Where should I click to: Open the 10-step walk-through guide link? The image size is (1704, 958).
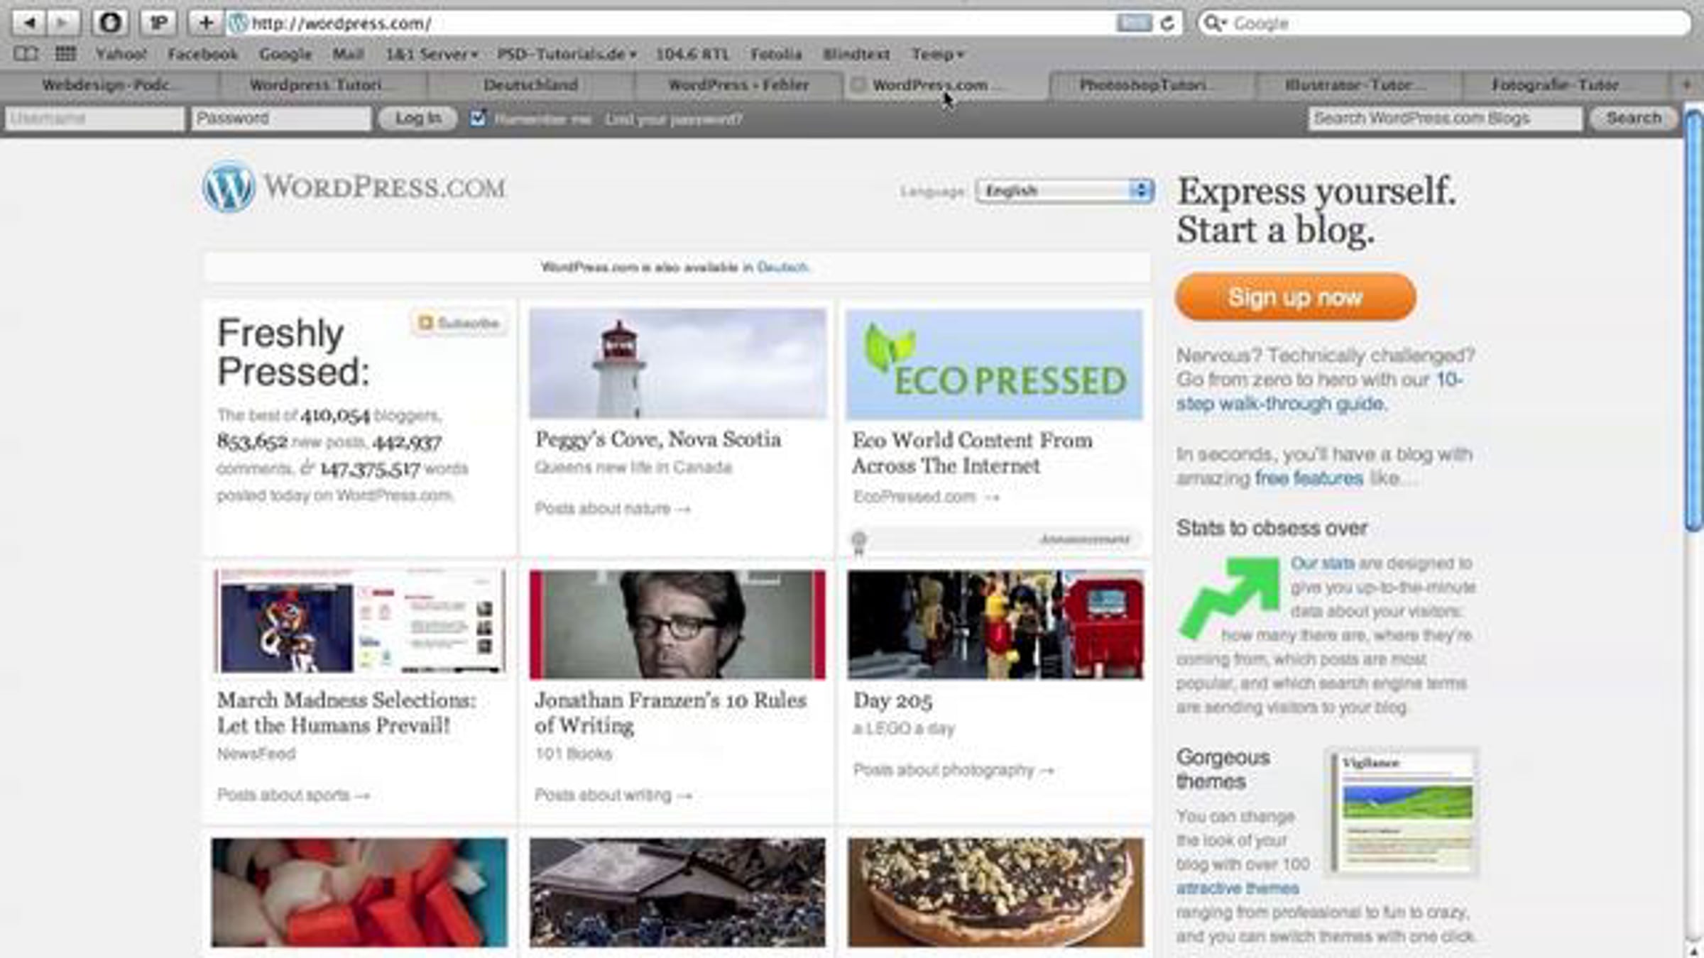tap(1319, 392)
